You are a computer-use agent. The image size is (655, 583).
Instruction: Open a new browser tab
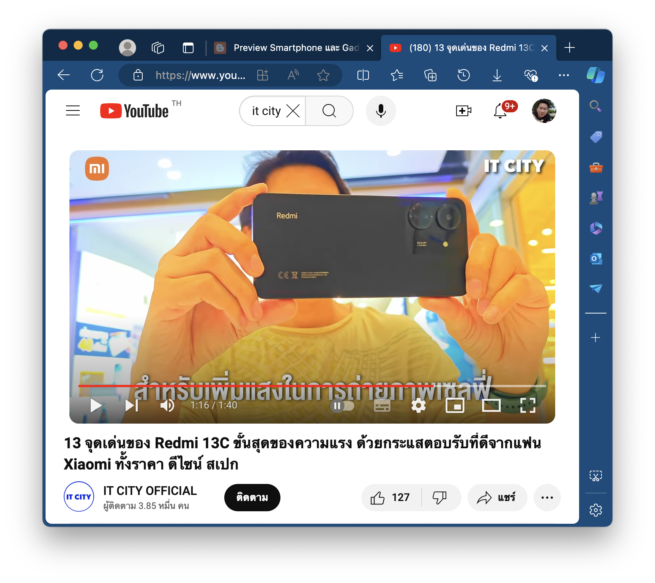pos(570,48)
